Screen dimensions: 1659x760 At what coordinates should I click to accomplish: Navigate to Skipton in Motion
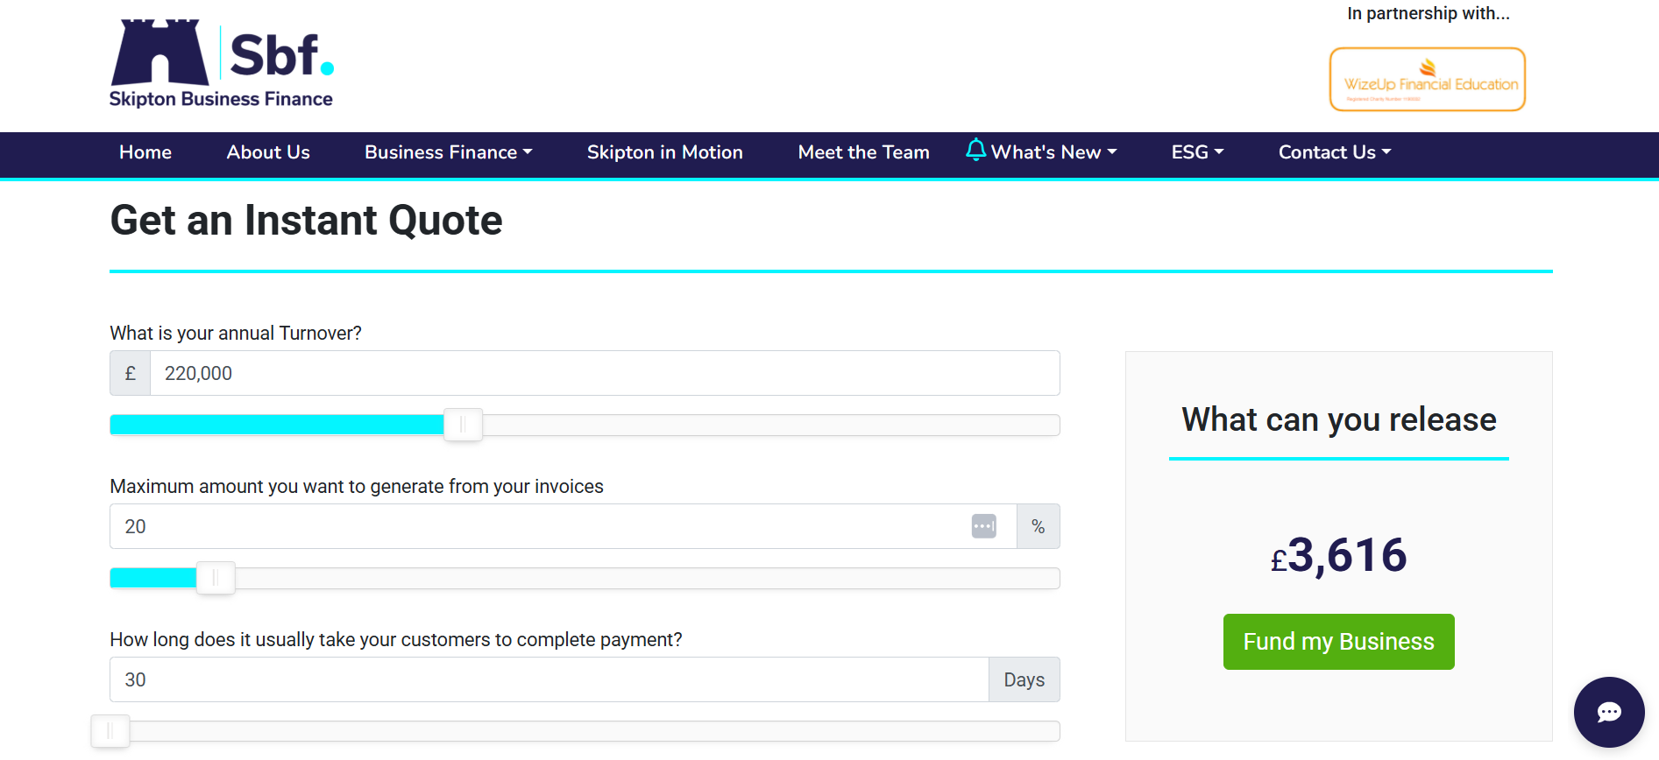[x=664, y=152]
